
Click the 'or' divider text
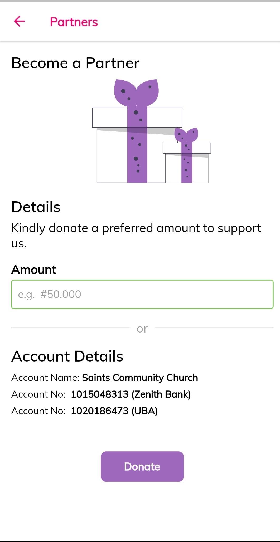pos(142,328)
